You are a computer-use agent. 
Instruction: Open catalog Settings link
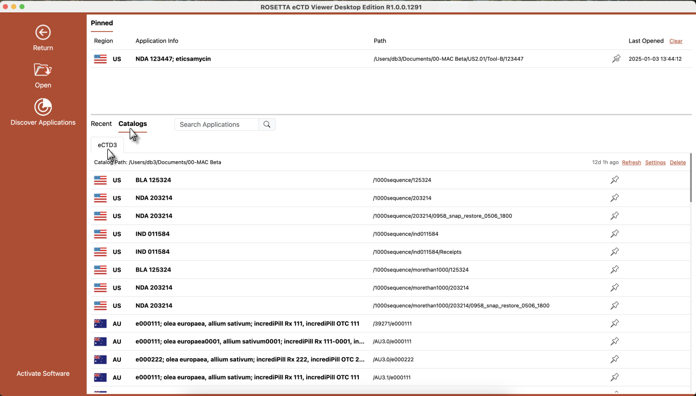(655, 163)
